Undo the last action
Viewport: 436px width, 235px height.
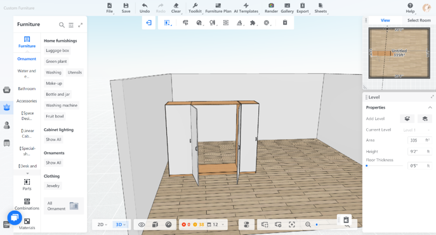pyautogui.click(x=145, y=8)
